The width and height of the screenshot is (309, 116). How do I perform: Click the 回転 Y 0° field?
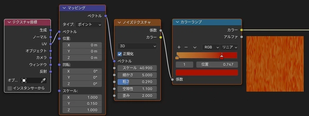click(82, 78)
